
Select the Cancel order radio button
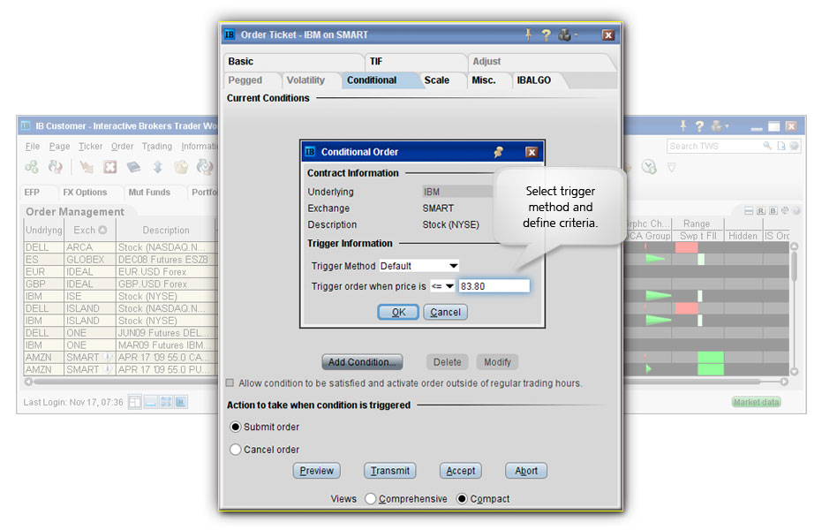tap(235, 450)
